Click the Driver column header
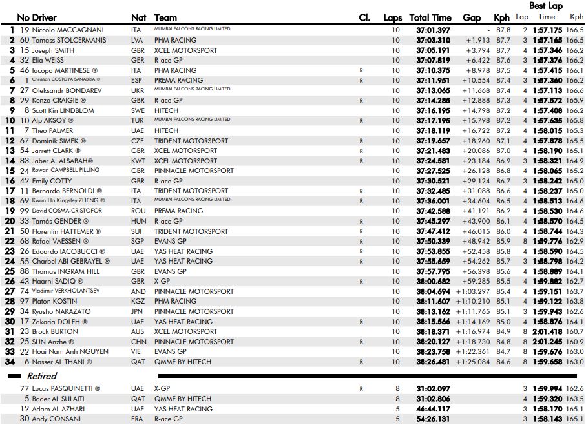This screenshot has width=586, height=427. (49, 17)
